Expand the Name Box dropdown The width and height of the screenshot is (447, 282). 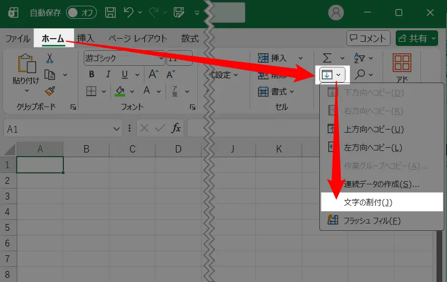point(117,128)
